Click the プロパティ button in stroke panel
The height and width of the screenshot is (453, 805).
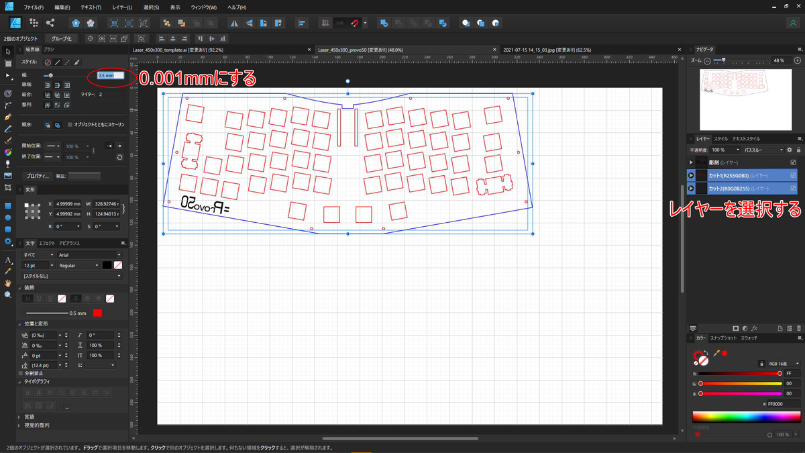(x=37, y=176)
